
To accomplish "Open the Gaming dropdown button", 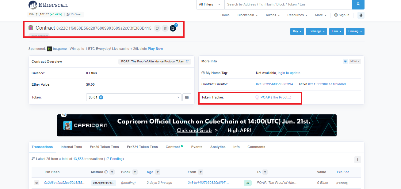I will point(355,31).
